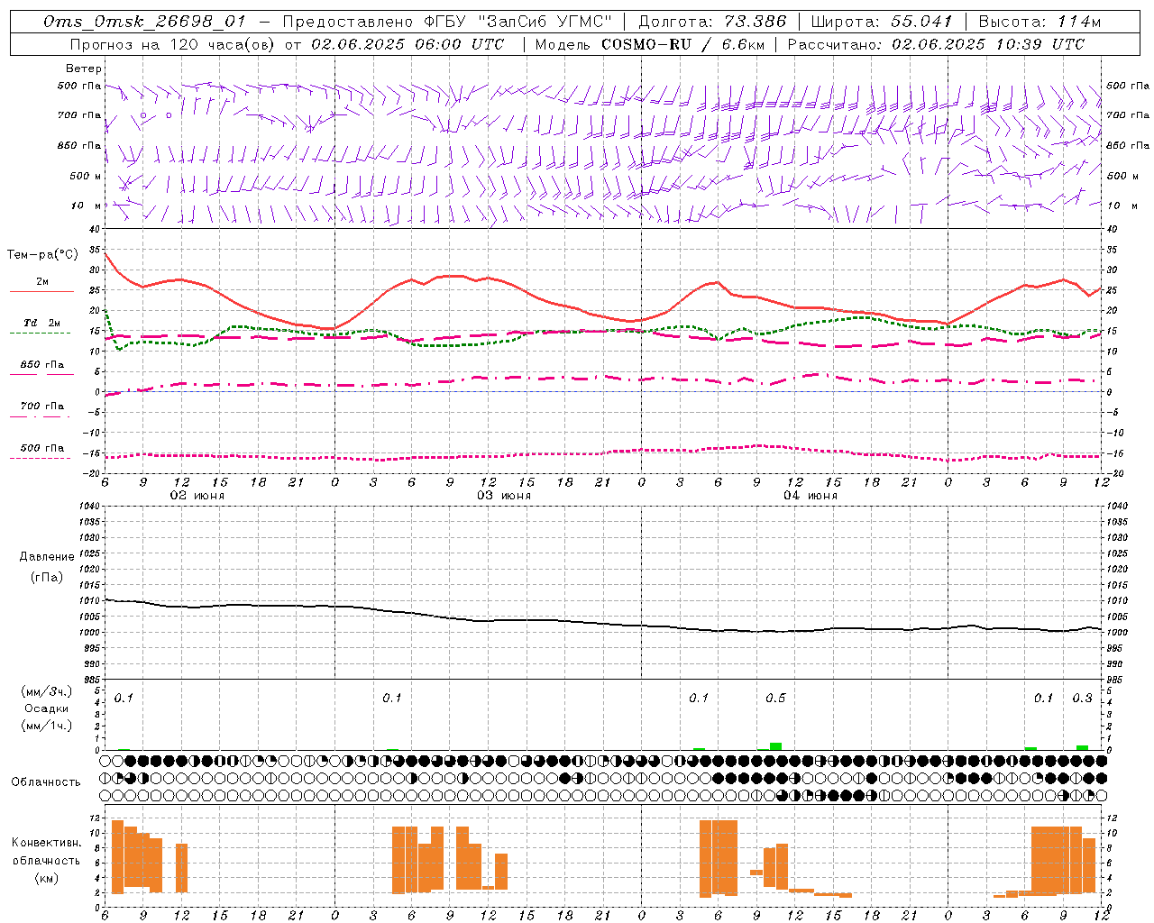Click the Долгота: 73.386 value
This screenshot has width=1154, height=923.
(712, 23)
